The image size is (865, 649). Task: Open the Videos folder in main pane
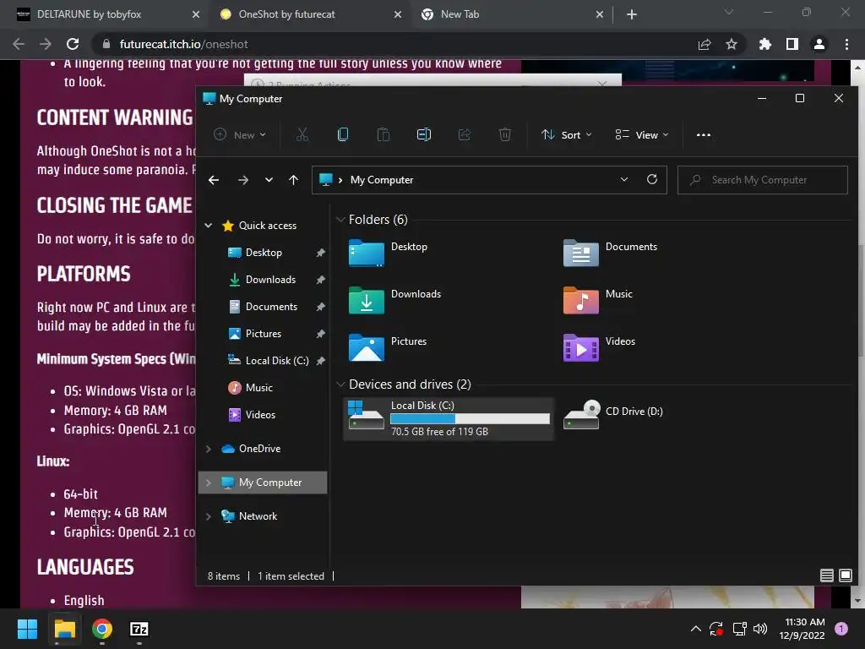600,347
